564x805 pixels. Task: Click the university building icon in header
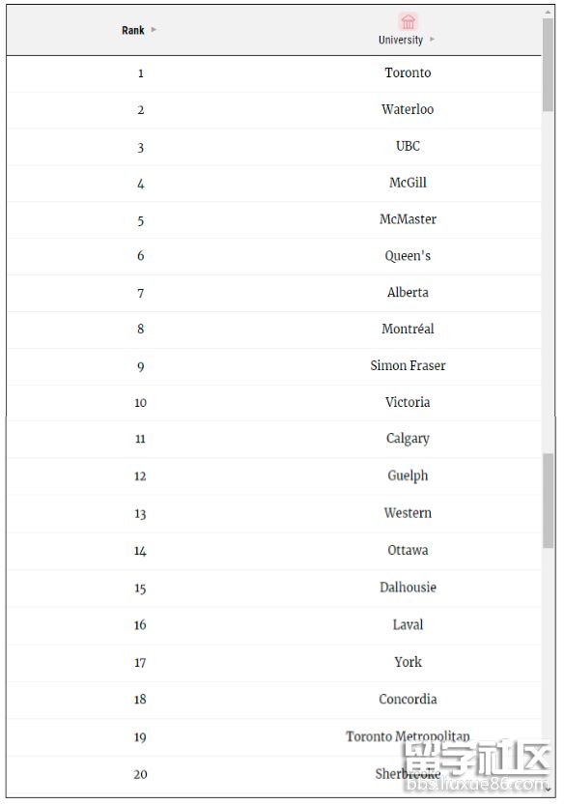408,22
